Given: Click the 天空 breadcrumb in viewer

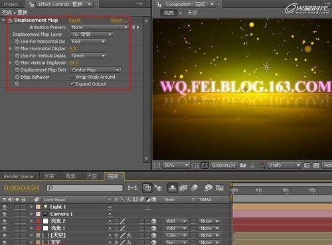Looking at the screenshot, I should 192,13.
